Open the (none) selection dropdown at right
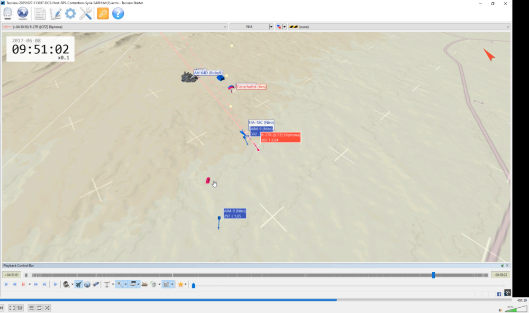The height and width of the screenshot is (313, 529). (399, 26)
